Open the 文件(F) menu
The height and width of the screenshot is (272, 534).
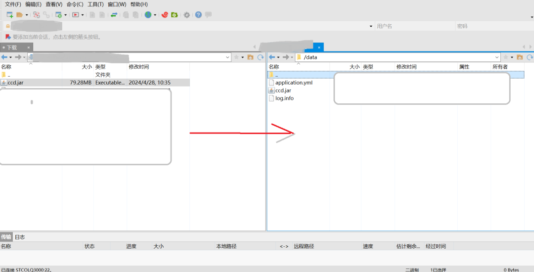pyautogui.click(x=13, y=4)
